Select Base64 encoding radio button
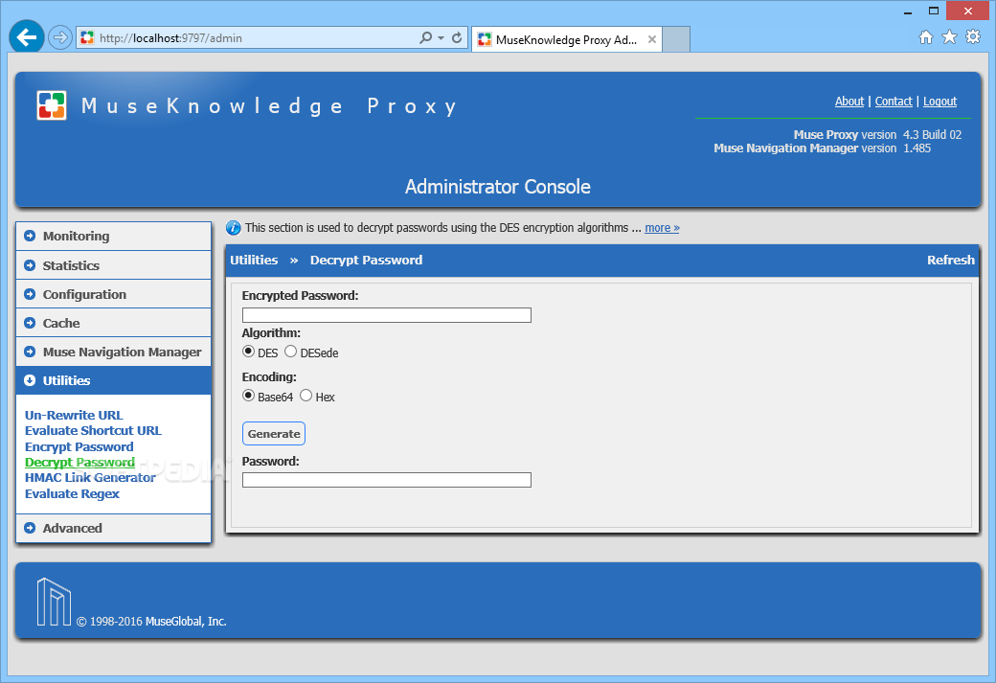Screen dimensions: 996x683 click(248, 396)
